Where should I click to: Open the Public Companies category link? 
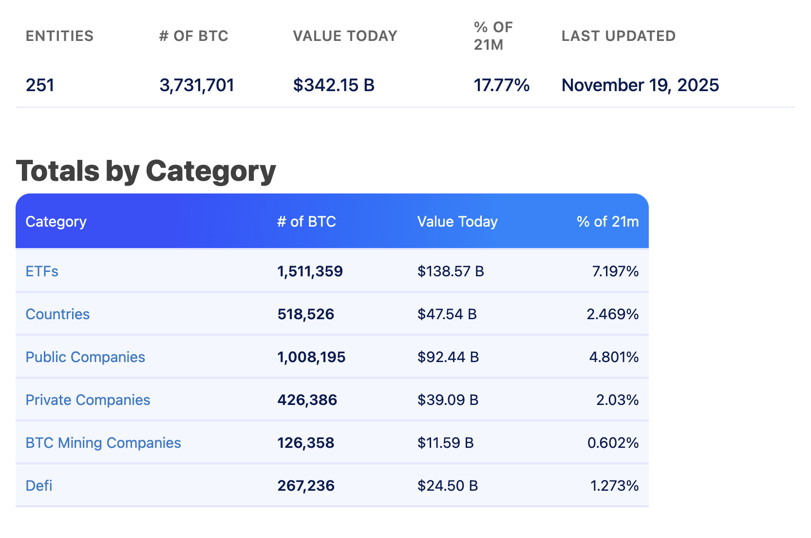point(85,357)
